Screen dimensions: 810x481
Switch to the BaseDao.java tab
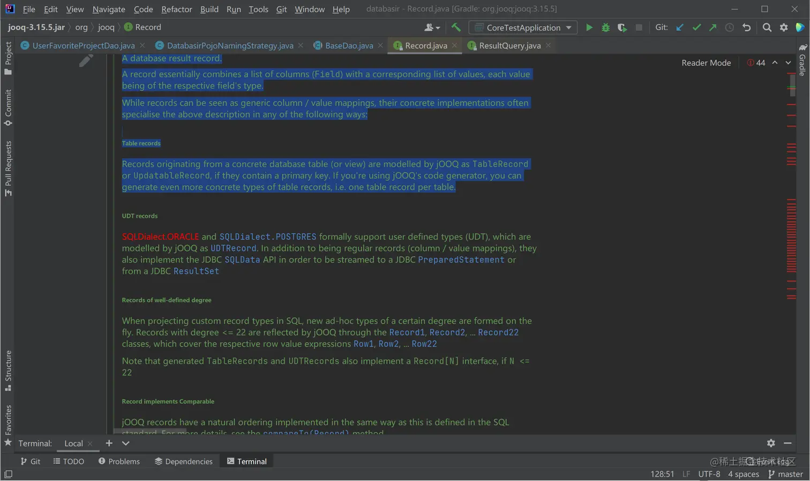[349, 45]
